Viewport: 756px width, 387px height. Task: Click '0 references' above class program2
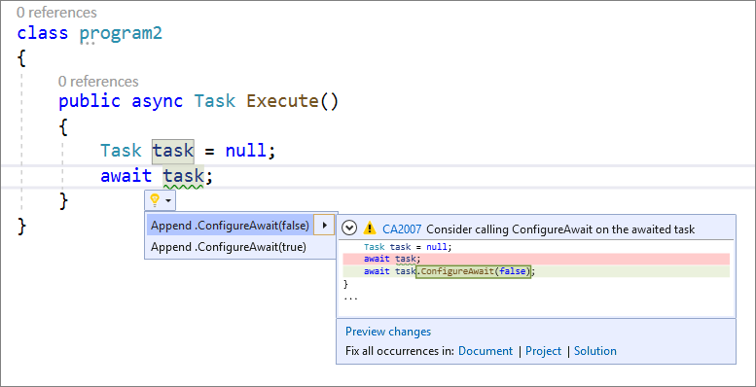56,12
